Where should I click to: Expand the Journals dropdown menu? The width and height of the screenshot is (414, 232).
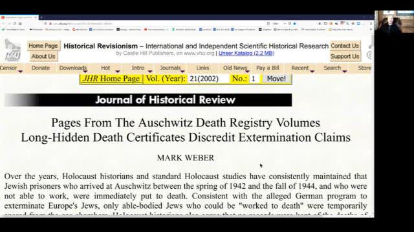coord(171,68)
